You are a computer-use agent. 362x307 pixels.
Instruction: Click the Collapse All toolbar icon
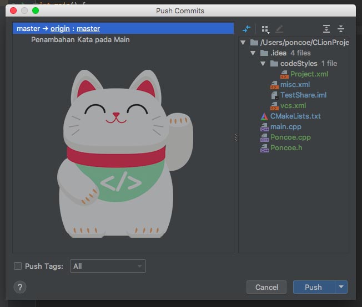(x=341, y=29)
